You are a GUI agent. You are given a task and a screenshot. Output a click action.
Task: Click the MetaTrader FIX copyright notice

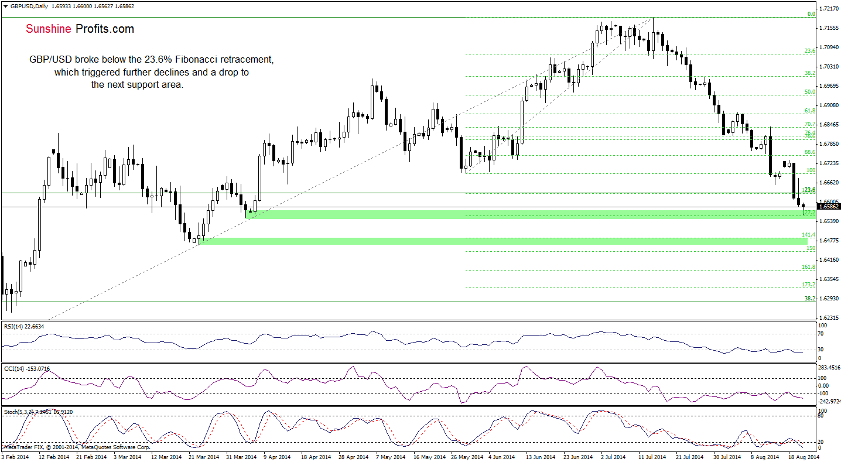tap(76, 447)
